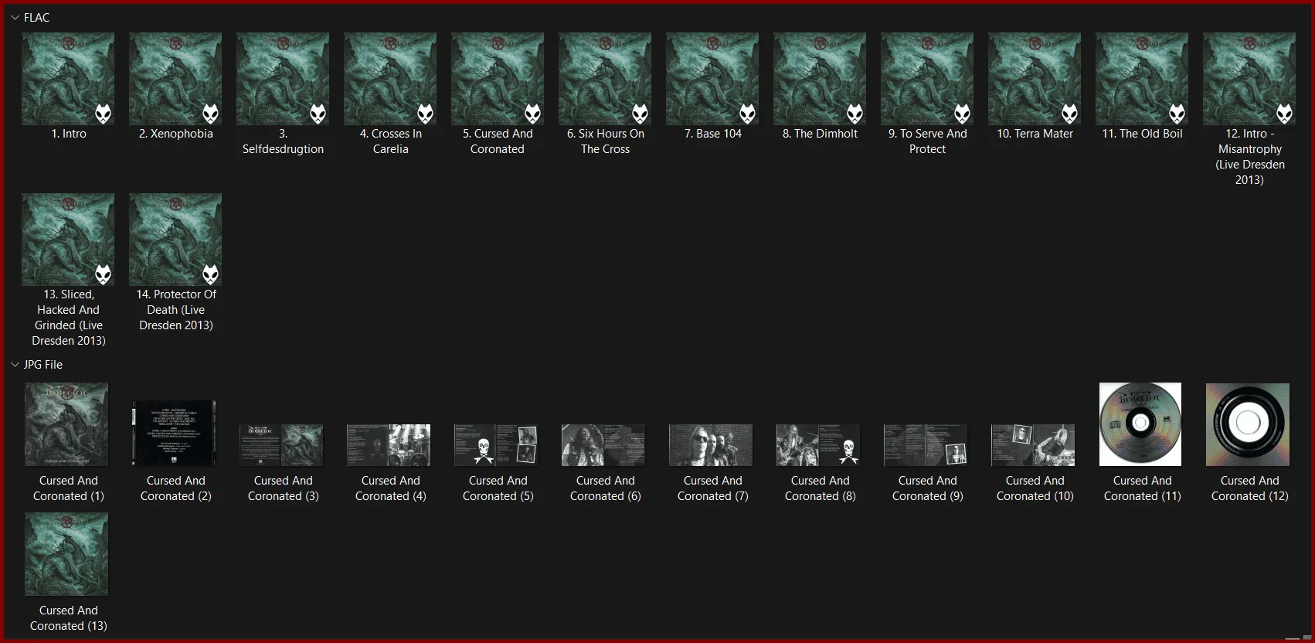Viewport: 1315px width, 643px height.
Task: Click '6. Six Hours On The Cross' icon
Action: pyautogui.click(x=605, y=79)
